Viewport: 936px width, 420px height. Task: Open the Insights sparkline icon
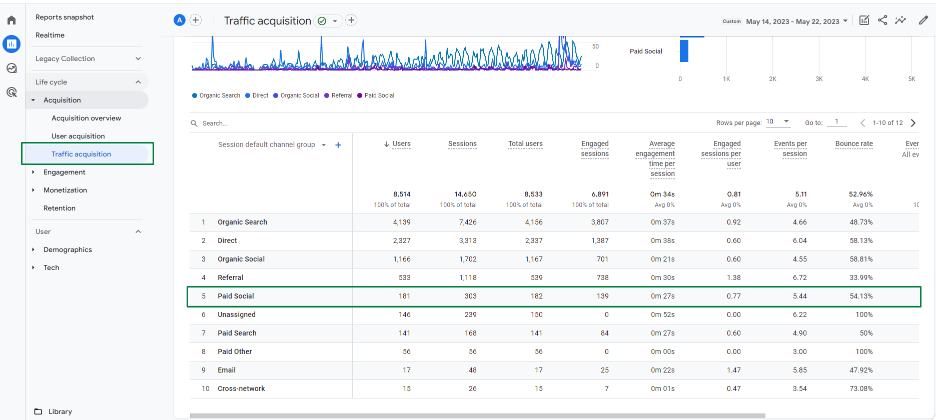pyautogui.click(x=900, y=20)
